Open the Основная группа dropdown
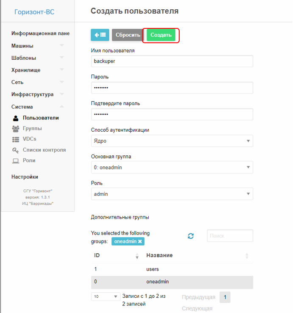The height and width of the screenshot is (313, 297). 172,167
